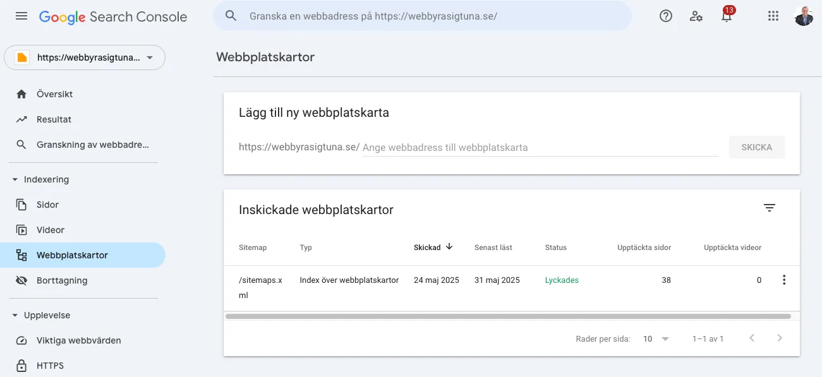Click the Viktiga webbvärden gauge icon

(21, 340)
